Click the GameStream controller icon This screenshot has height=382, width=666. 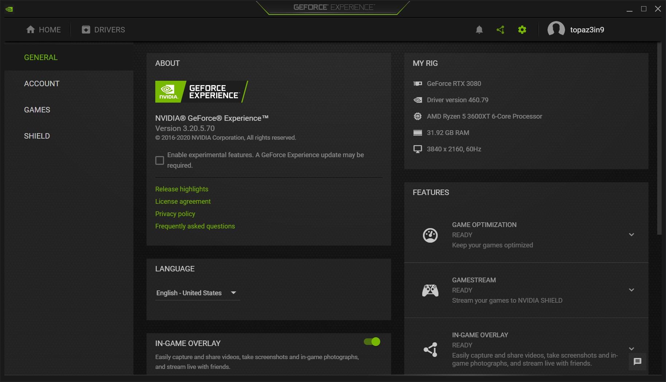(x=430, y=290)
